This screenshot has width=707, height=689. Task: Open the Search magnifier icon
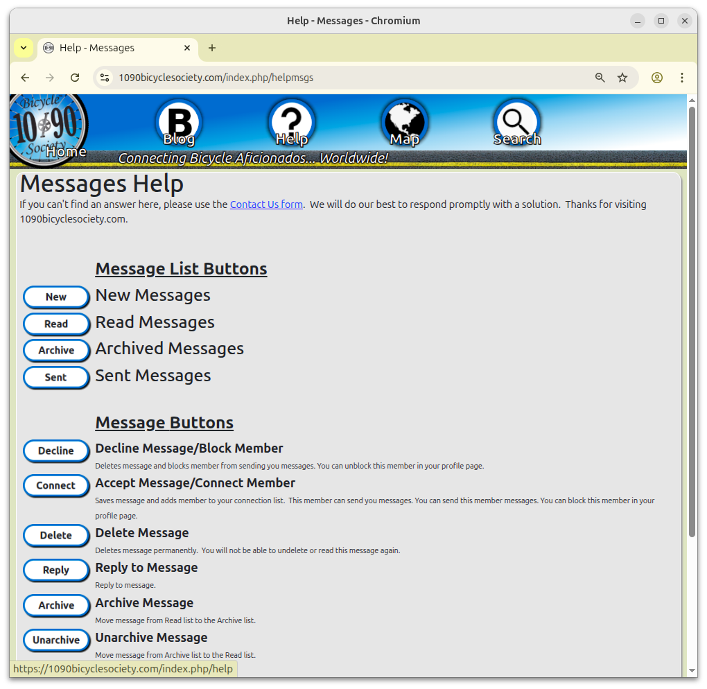click(517, 123)
